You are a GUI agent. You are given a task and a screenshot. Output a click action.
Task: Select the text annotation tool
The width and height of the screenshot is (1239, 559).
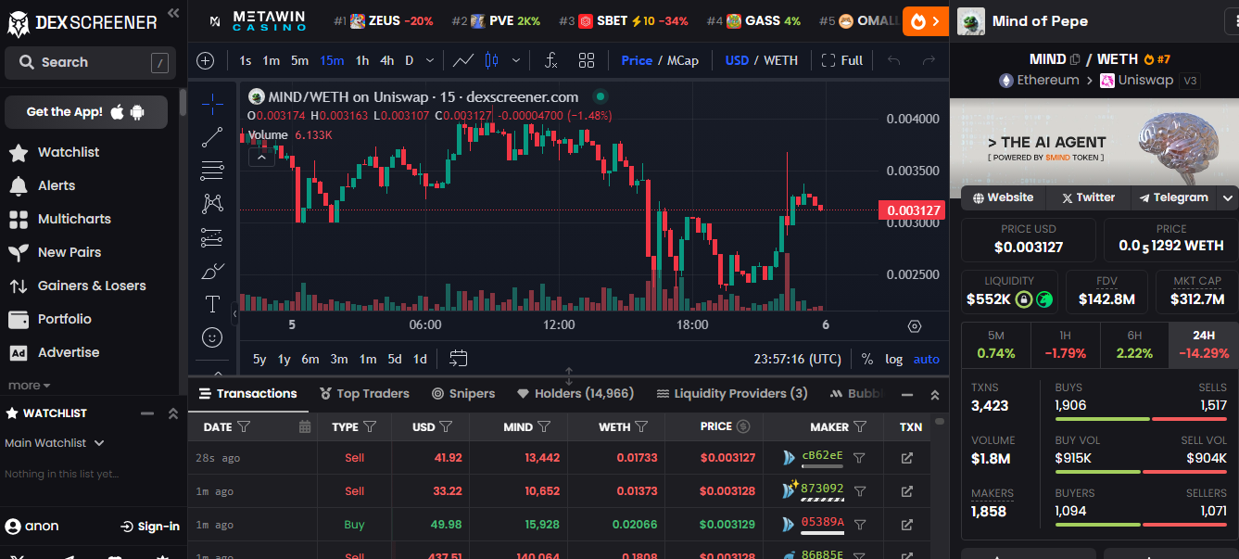point(212,304)
